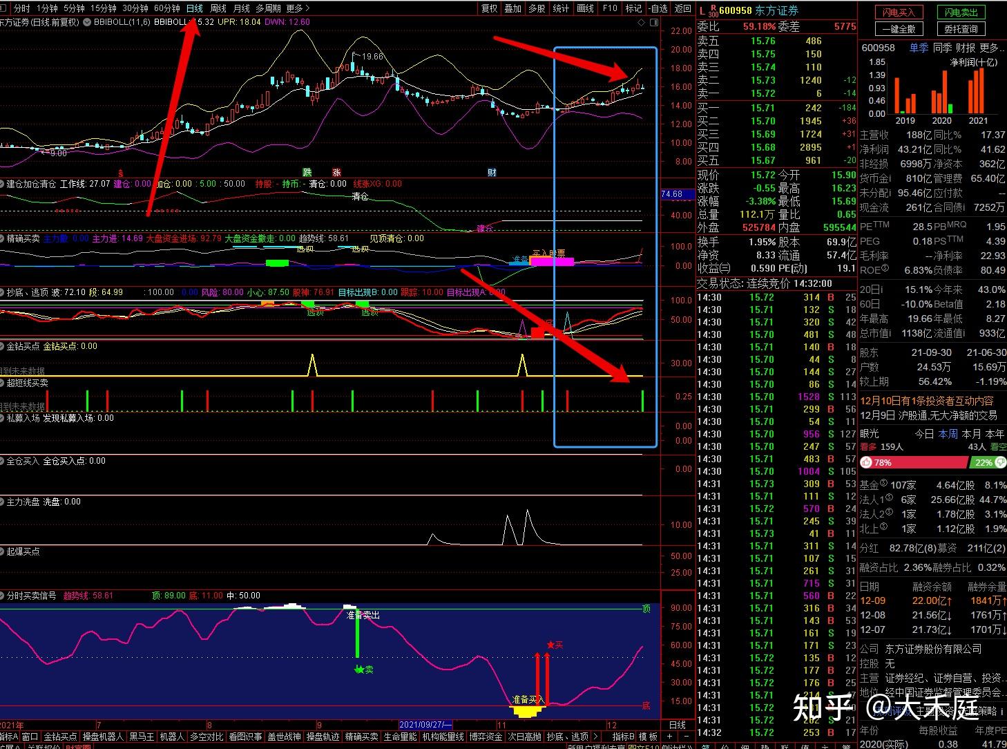Toggle 复权 price adjustment

click(x=489, y=8)
